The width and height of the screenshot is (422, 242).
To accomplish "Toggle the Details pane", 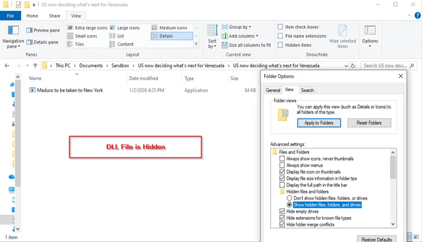I will coord(42,42).
